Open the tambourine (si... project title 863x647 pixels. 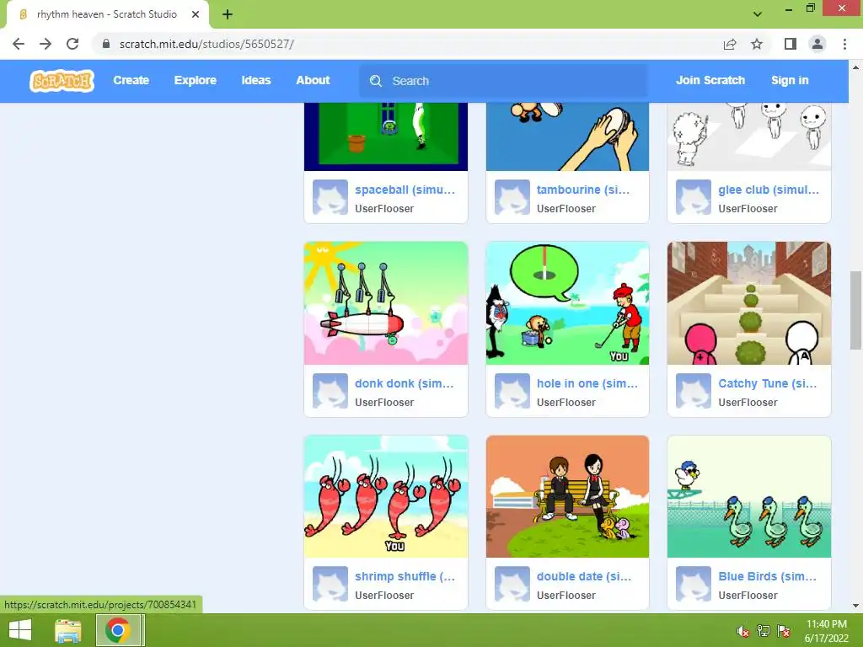tap(583, 190)
